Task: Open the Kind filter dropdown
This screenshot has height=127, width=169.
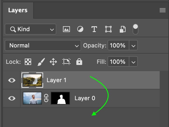Action: 31,29
